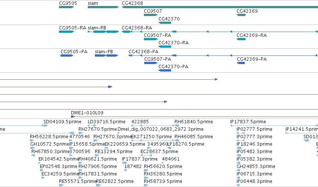Click EST RH67850.3prime

point(50,152)
